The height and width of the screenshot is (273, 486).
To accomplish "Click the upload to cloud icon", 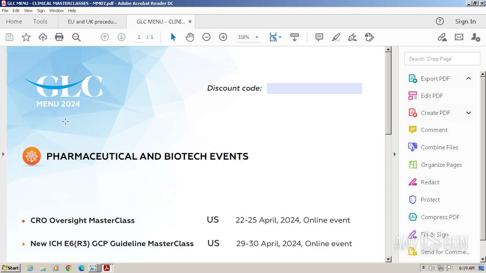I will click(43, 37).
